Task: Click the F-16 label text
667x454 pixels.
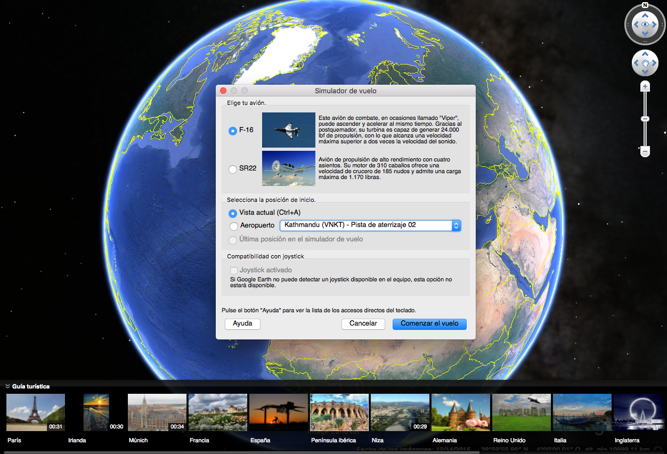Action: 246,130
